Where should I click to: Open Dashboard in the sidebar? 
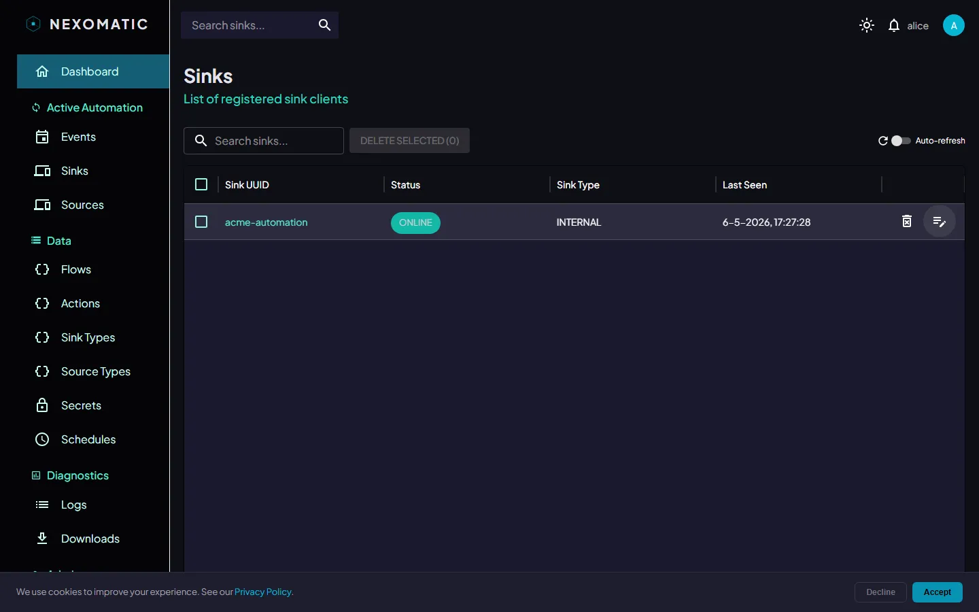tap(93, 71)
